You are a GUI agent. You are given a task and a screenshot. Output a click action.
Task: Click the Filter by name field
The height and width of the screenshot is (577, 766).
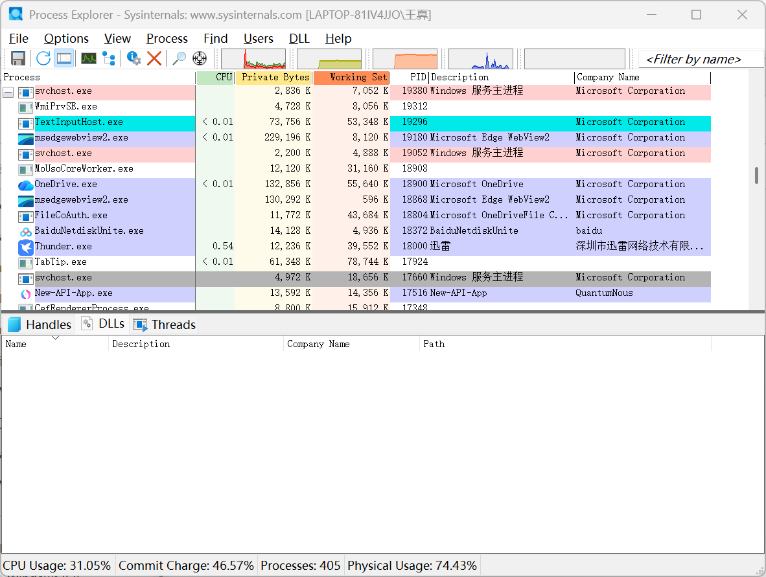pyautogui.click(x=701, y=59)
